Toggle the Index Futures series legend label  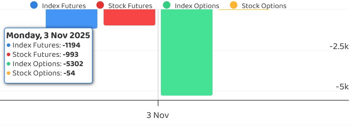(x=64, y=6)
